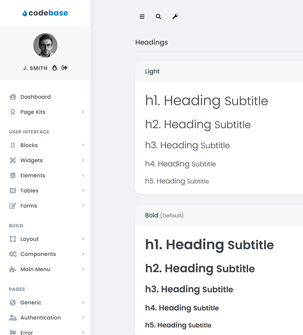This screenshot has height=335, width=303.
Task: Select Blocks in the sidebar menu
Action: (29, 145)
